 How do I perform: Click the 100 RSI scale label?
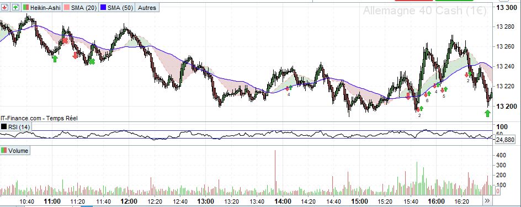[x=502, y=126]
